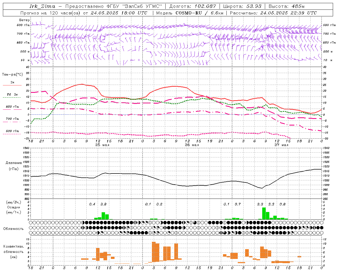Click the pressure curve minimum on 27 мая
Viewport: 337px width, 270px height.
(x=262, y=188)
